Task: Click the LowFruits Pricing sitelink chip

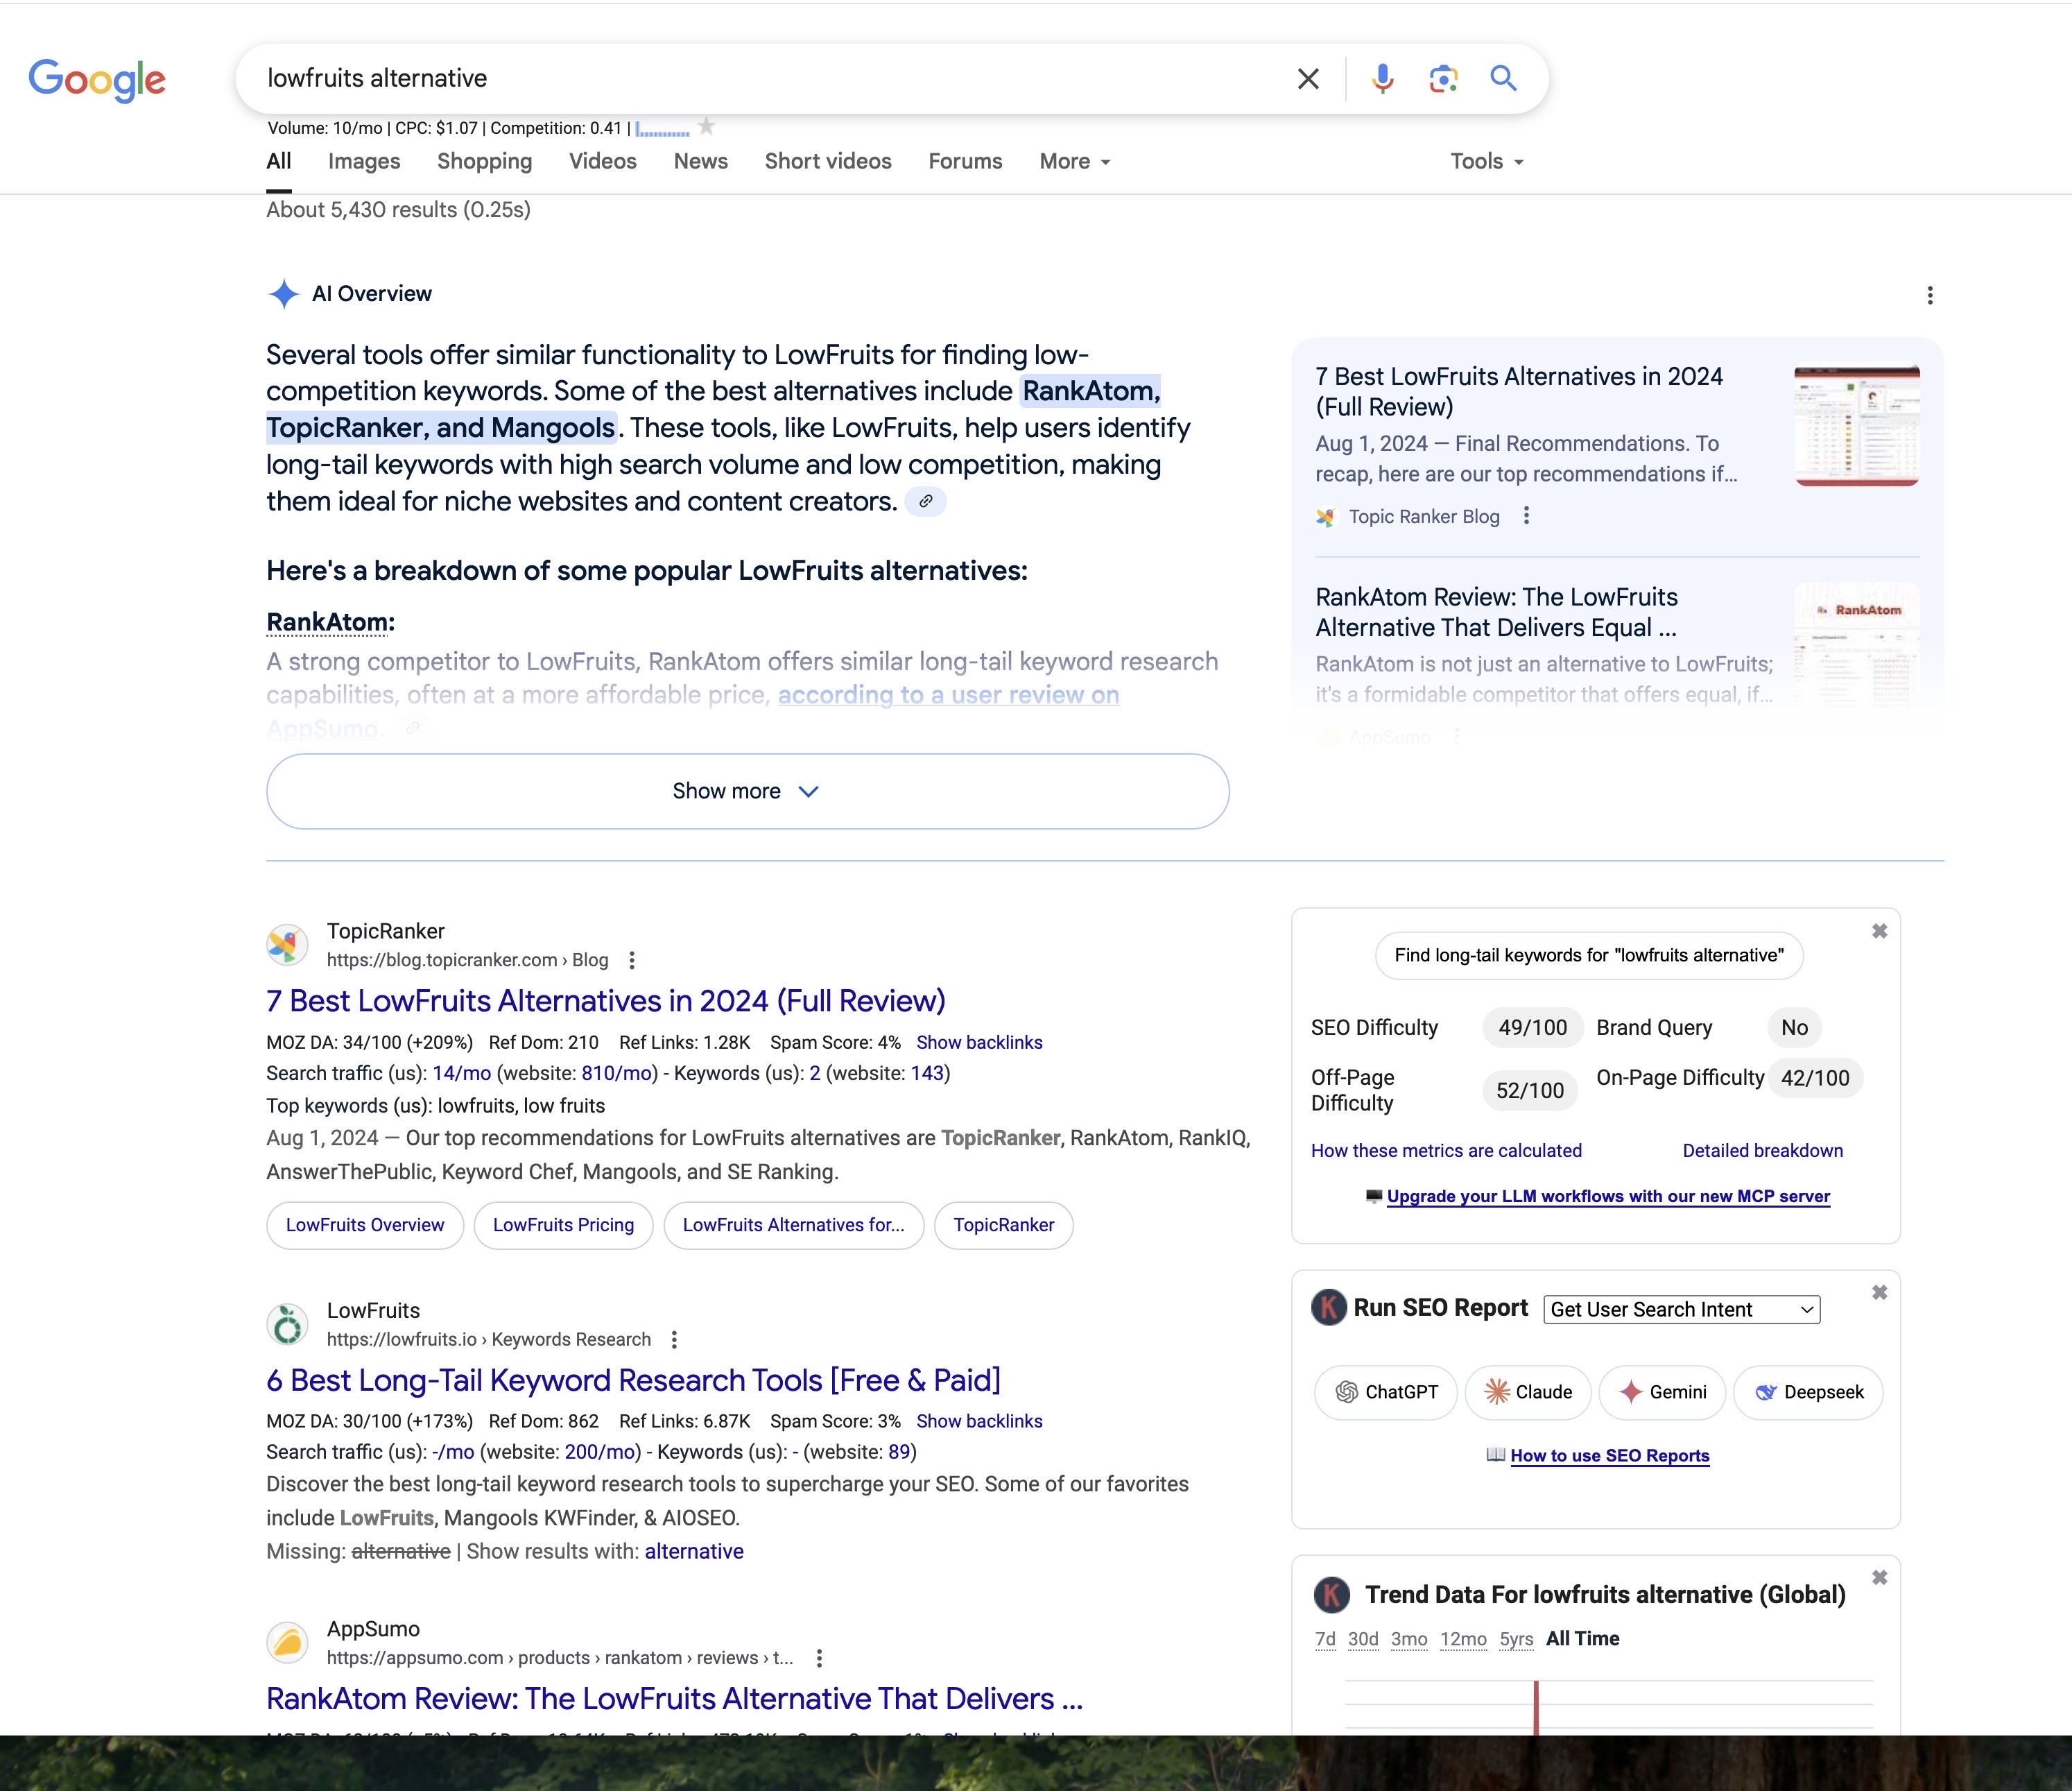Action: coord(563,1225)
